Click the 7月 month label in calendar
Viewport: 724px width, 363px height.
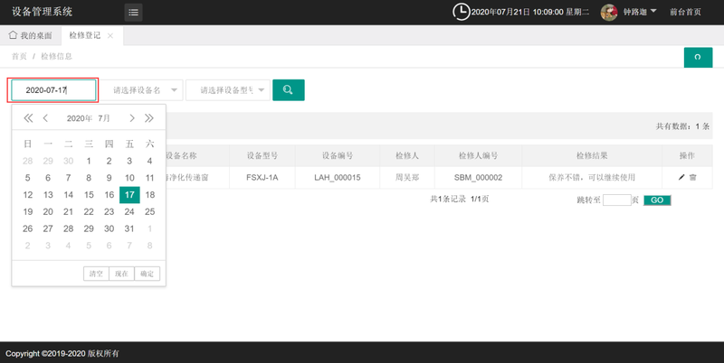104,118
